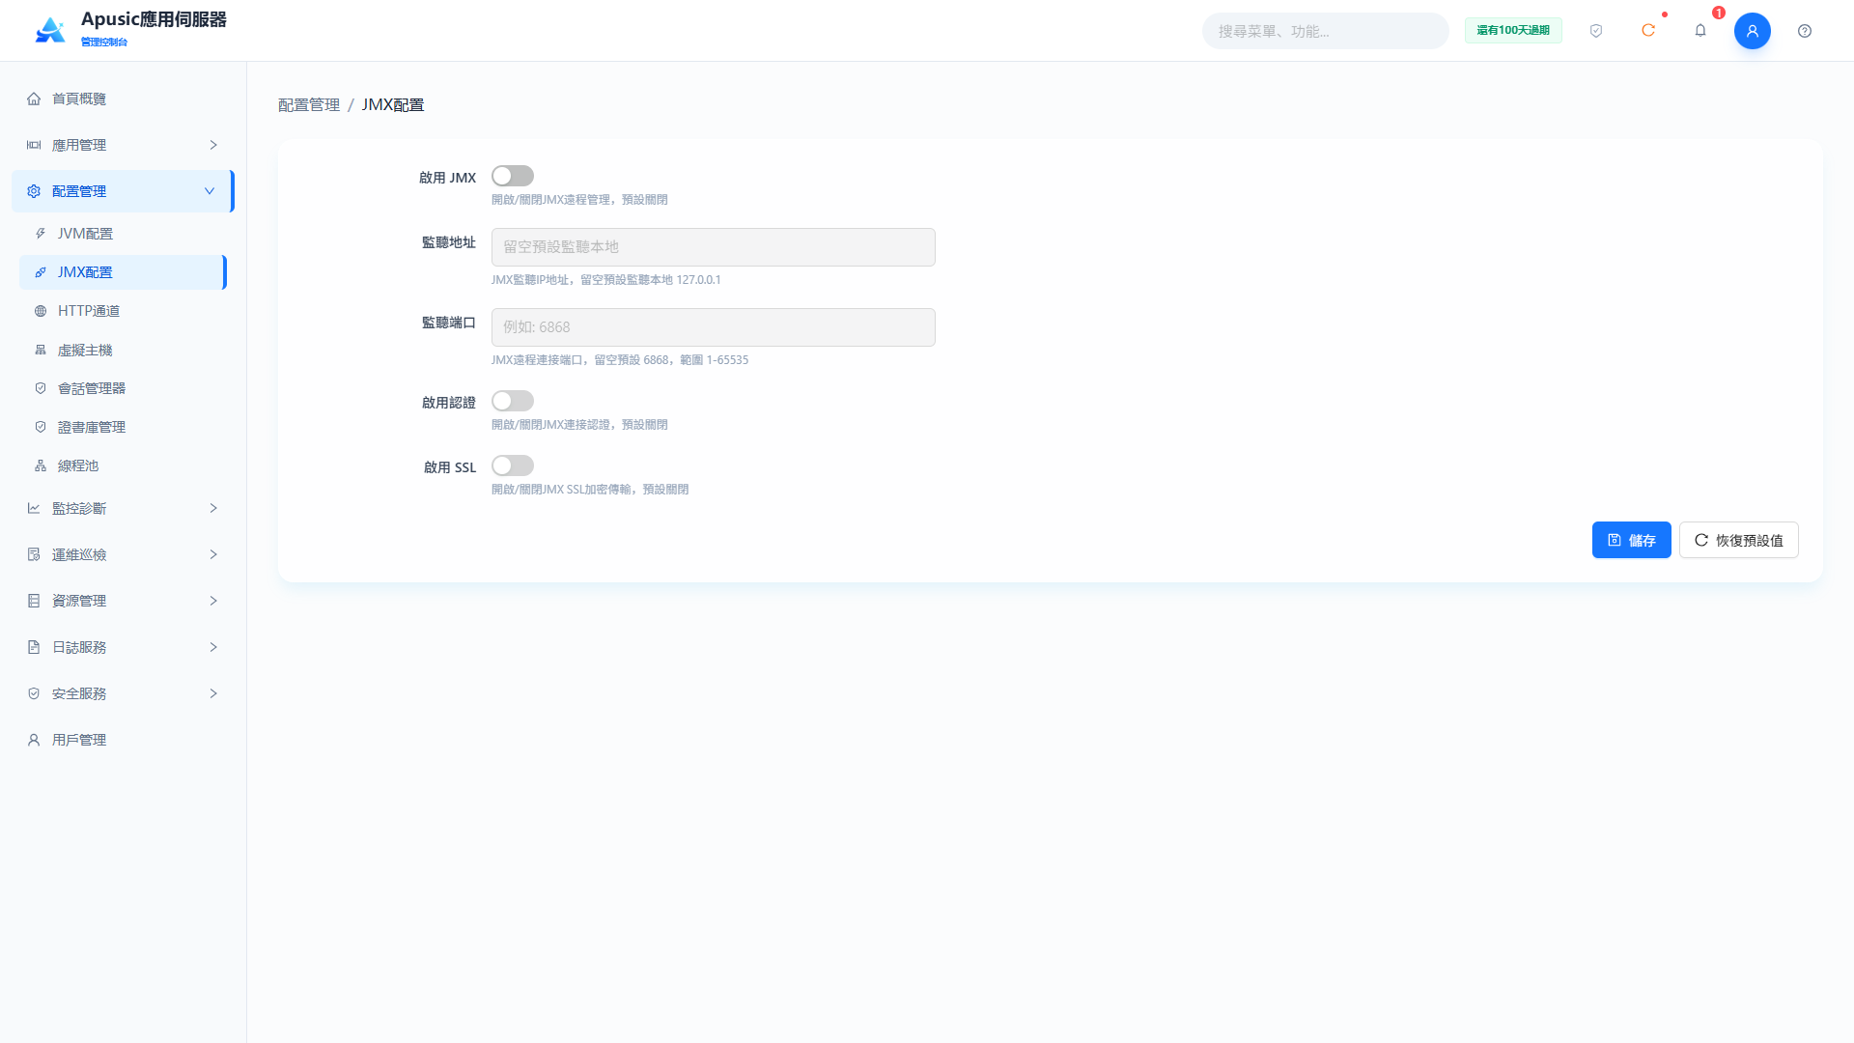Screen dimensions: 1854x1043
Task: Click the help question mark icon
Action: tap(1805, 31)
